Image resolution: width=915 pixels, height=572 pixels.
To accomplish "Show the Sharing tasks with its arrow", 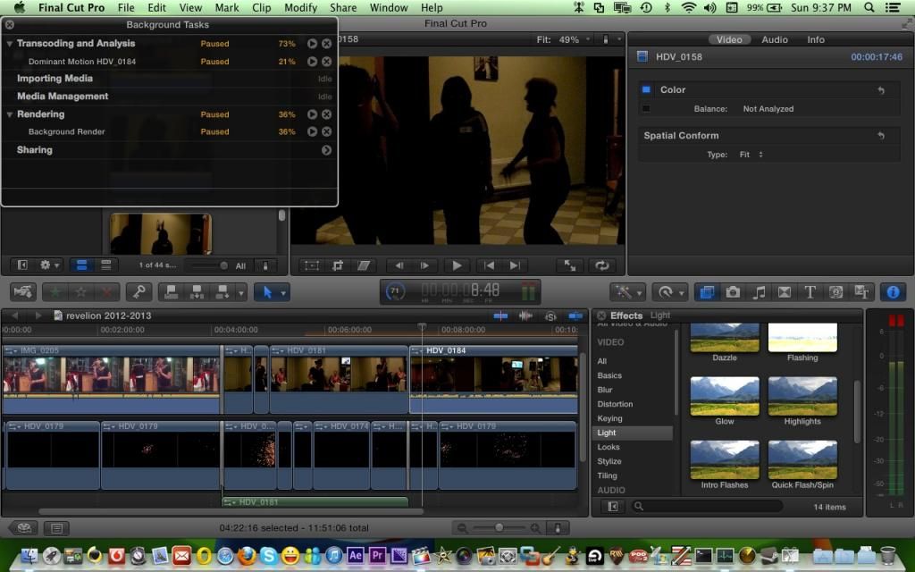I will tap(326, 150).
